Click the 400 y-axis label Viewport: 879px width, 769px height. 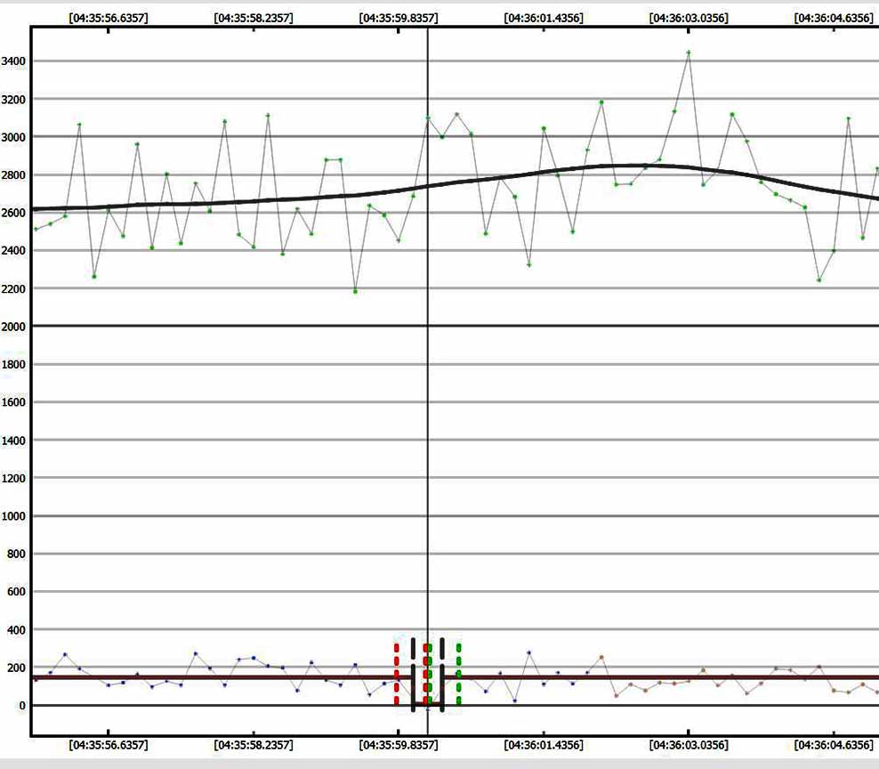pyautogui.click(x=16, y=630)
